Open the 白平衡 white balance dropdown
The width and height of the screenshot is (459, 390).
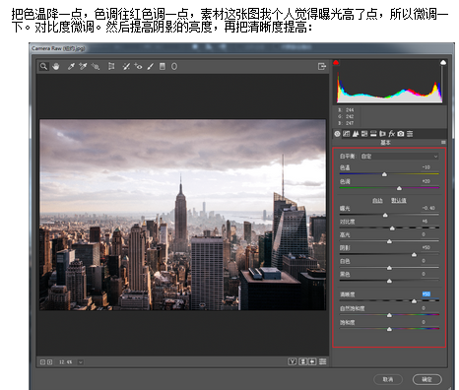pos(399,157)
